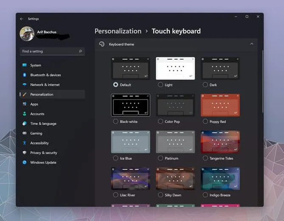Select the Light keyboard theme radio button
Screen dimensions: 284x221
tap(160, 85)
